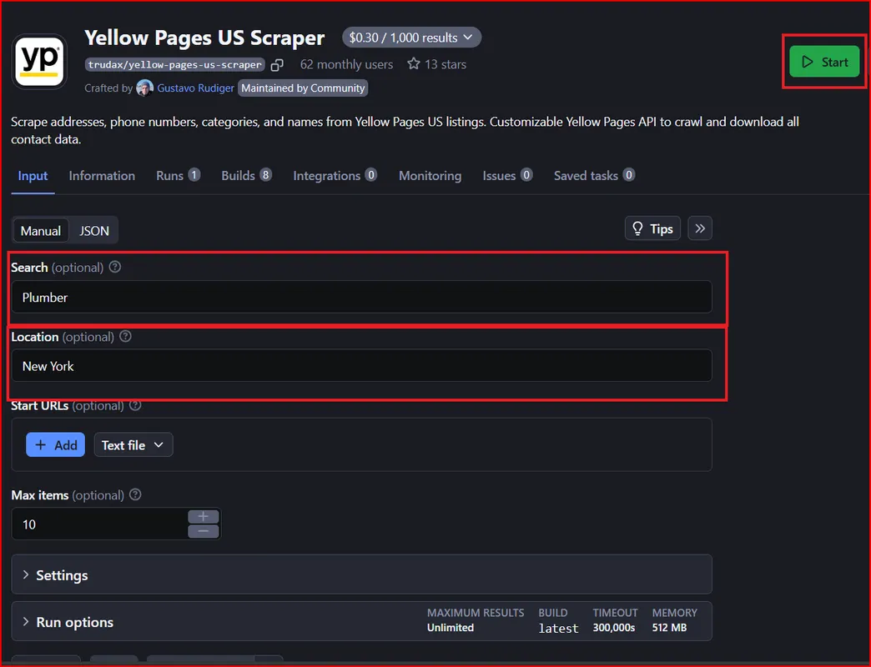Viewport: 871px width, 667px height.
Task: Expand the Settings section
Action: point(361,575)
